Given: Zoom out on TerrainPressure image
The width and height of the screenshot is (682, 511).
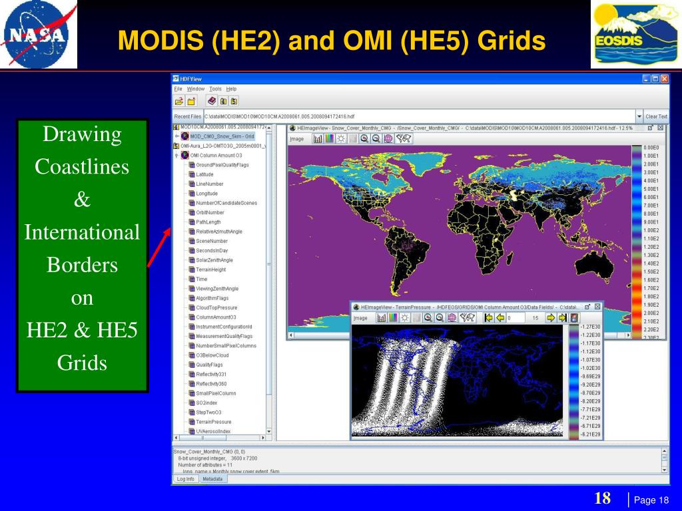Looking at the screenshot, I should point(440,318).
